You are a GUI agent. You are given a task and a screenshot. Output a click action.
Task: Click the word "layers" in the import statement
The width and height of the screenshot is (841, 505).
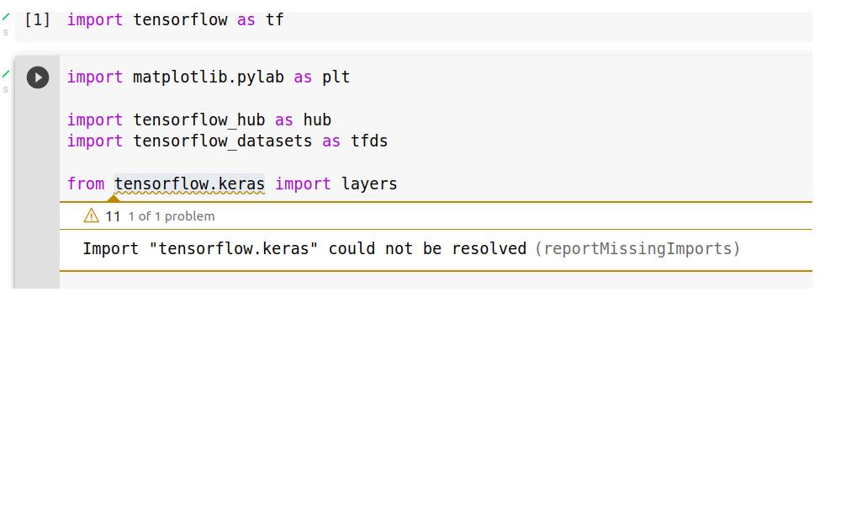coord(368,183)
